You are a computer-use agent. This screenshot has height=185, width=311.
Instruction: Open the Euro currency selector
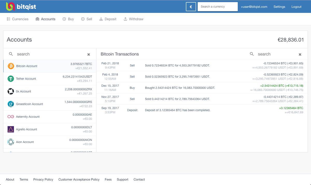coord(191,7)
